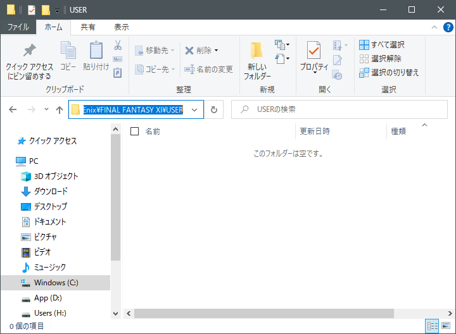Click the address bar path text

tap(133, 110)
